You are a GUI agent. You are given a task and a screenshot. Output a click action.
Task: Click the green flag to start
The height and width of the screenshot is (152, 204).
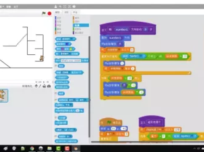click(x=44, y=13)
